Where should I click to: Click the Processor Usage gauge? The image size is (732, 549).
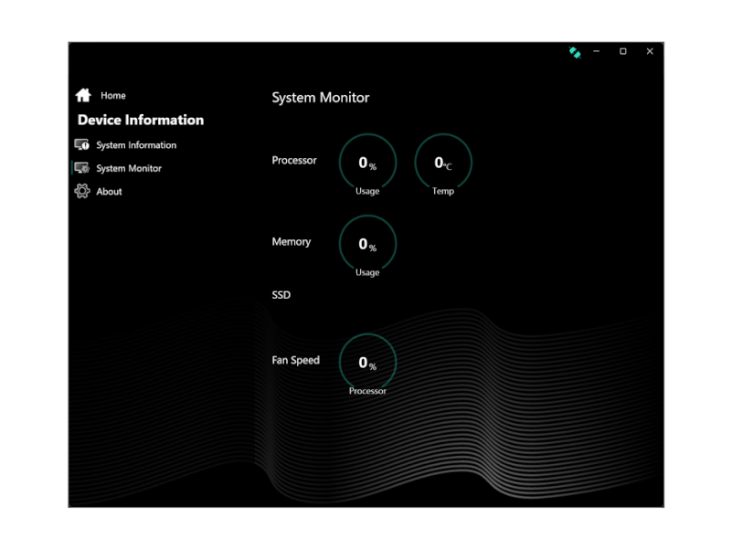coord(367,164)
